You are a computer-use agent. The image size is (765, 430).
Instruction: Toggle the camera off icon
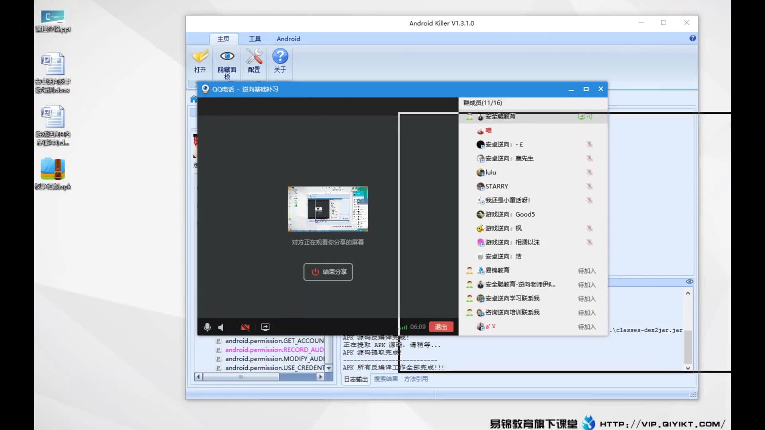tap(245, 327)
